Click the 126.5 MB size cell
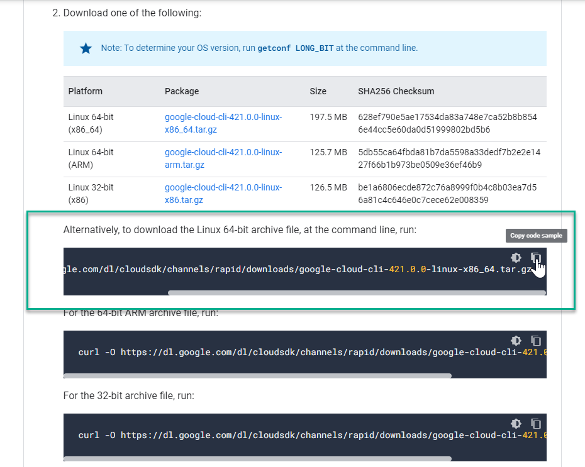 pyautogui.click(x=328, y=187)
